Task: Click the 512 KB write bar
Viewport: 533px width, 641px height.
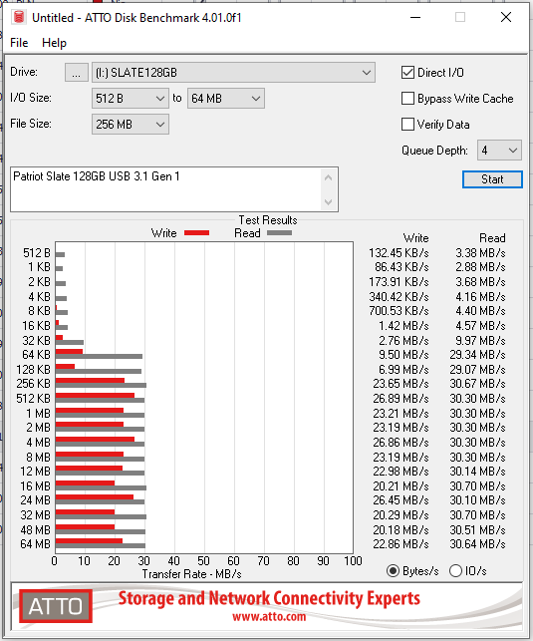Action: coord(95,396)
